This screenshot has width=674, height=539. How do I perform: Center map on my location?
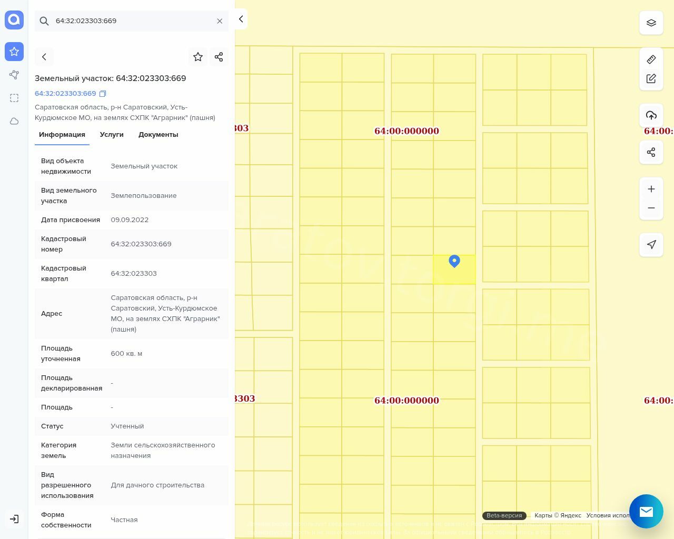[651, 245]
